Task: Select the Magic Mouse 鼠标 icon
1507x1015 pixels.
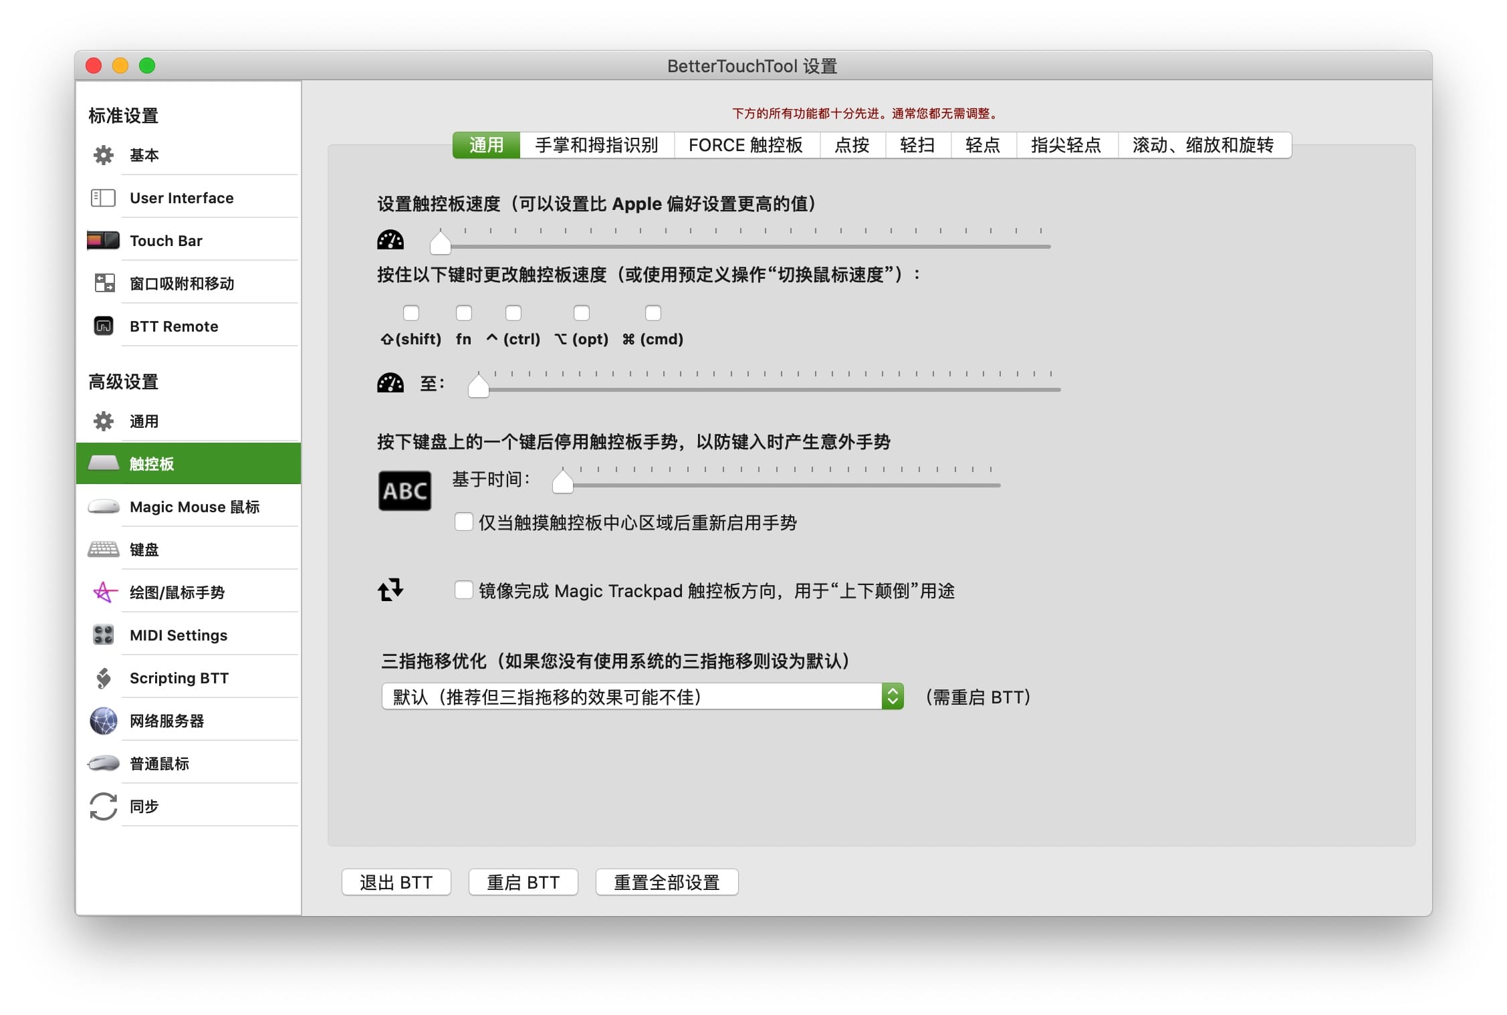Action: (x=104, y=507)
